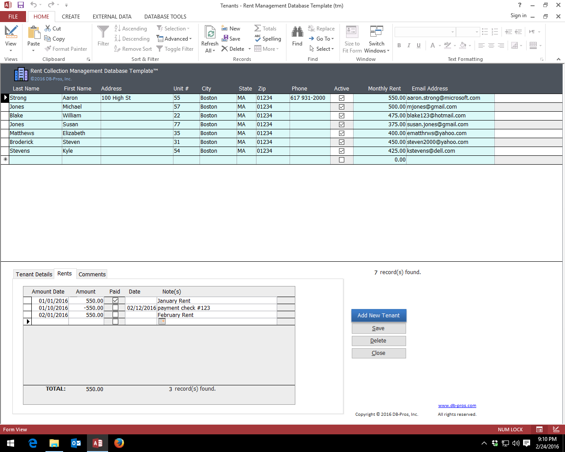Click the Add New Tenant button
Viewport: 565px width, 452px height.
click(x=379, y=315)
